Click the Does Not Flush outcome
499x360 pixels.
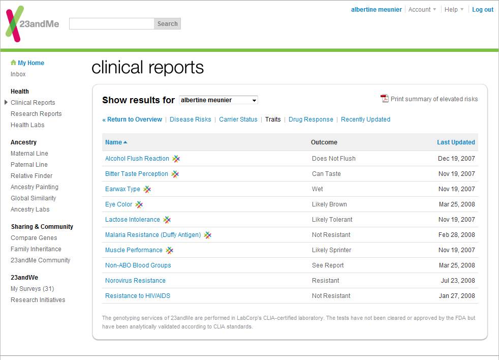point(334,159)
